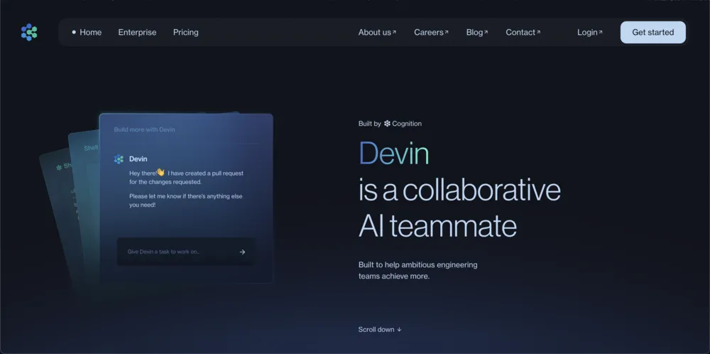Viewport: 710px width, 354px height.
Task: Click the Build more with Devin card header
Action: [144, 129]
